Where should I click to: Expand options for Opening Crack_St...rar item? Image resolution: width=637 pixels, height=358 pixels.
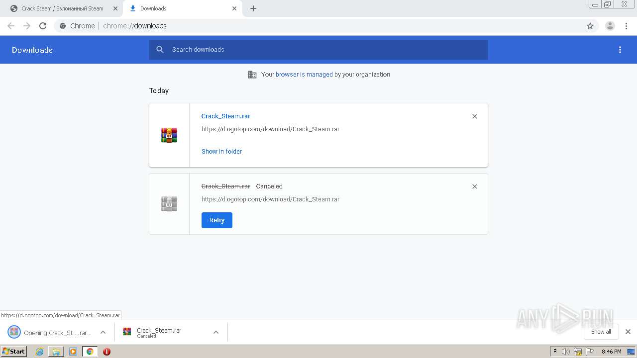[103, 332]
